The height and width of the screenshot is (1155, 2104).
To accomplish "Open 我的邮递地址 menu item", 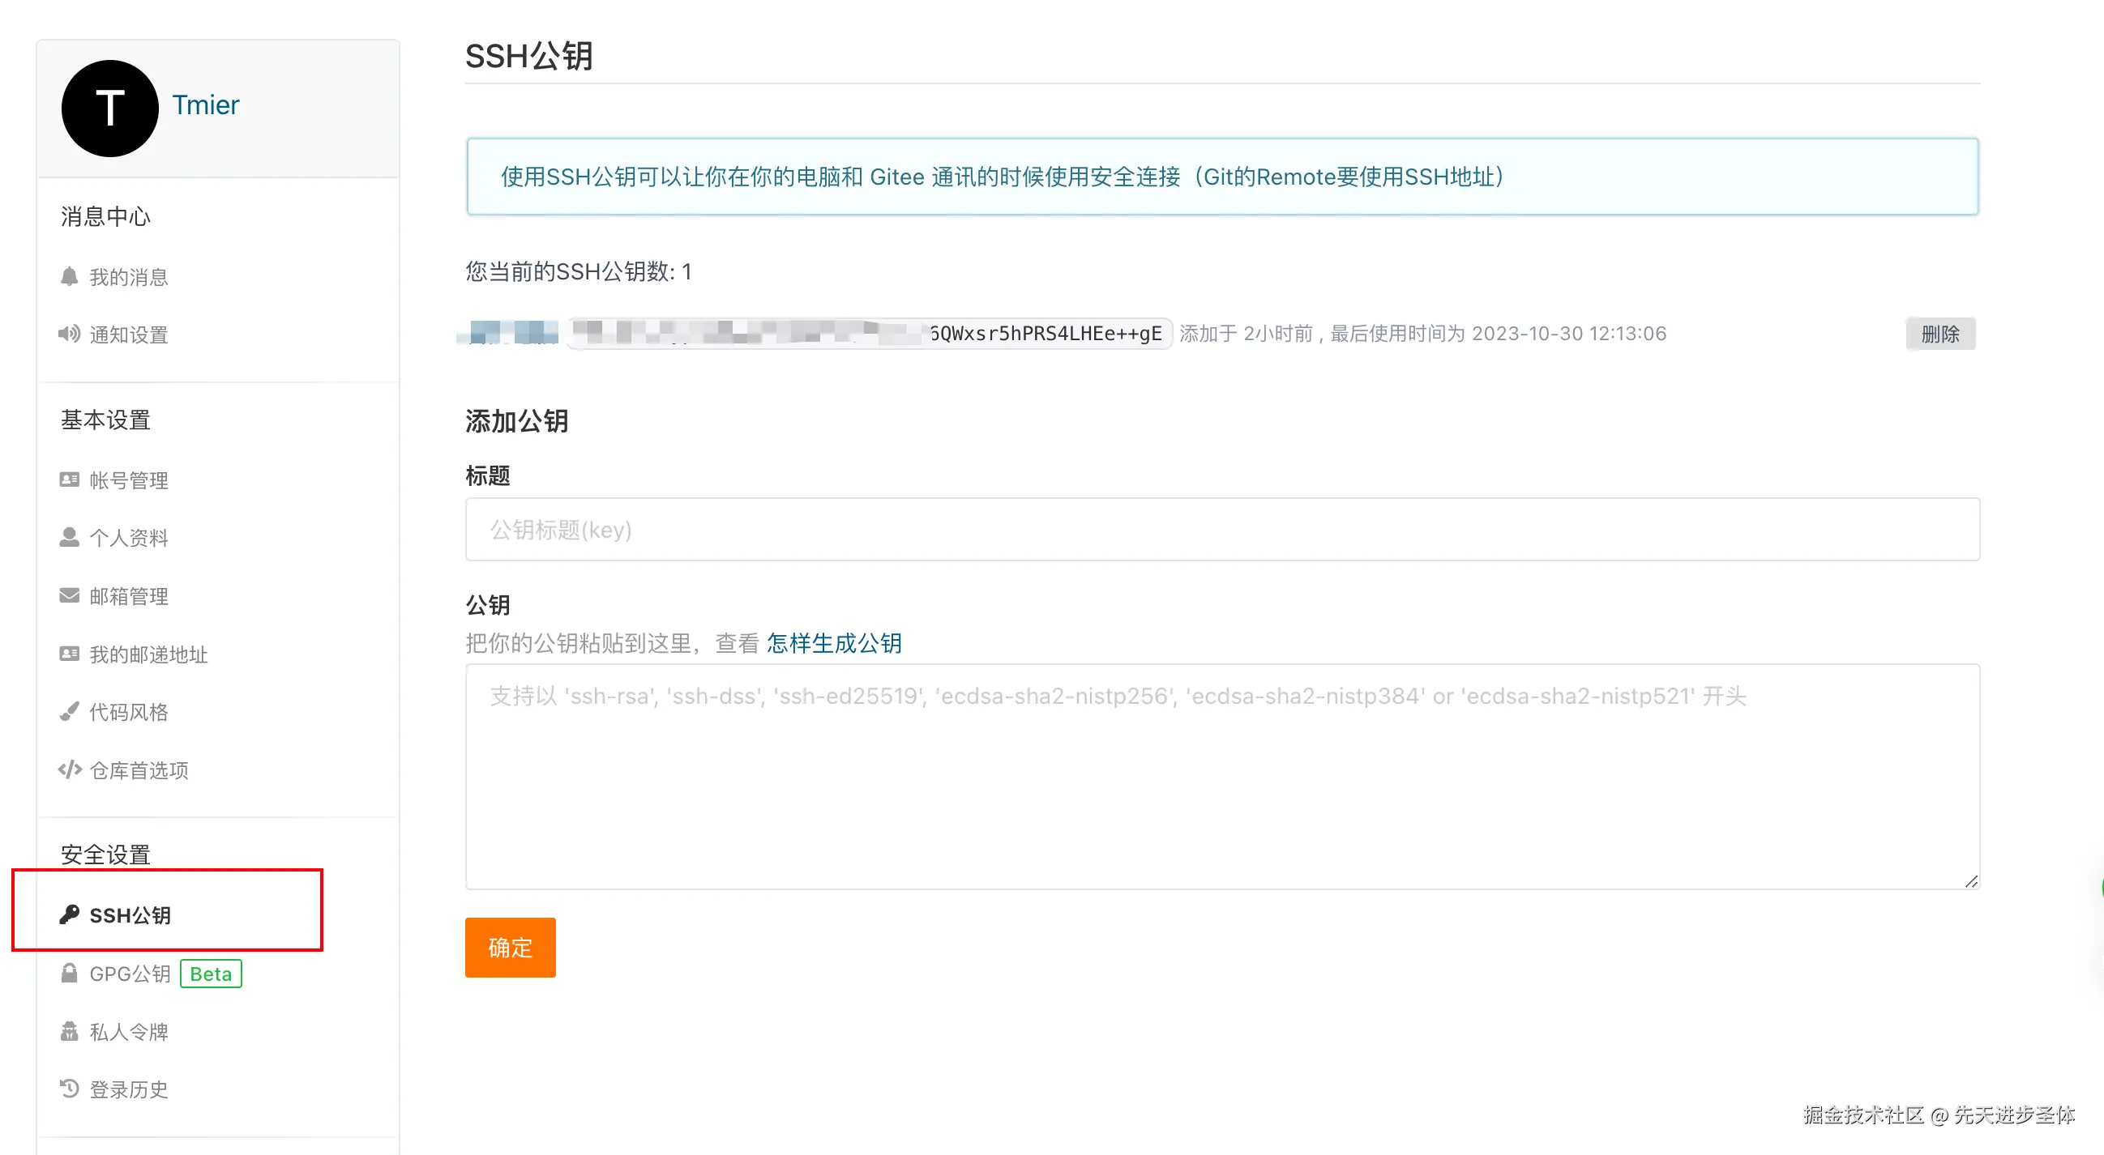I will 148,654.
